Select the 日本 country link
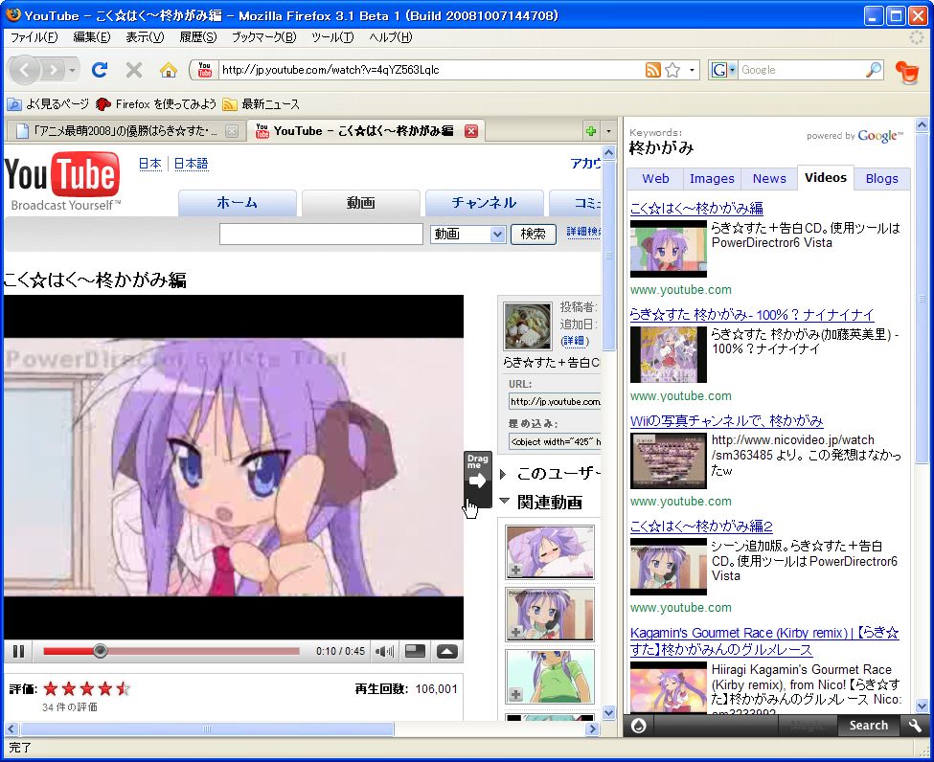Image resolution: width=934 pixels, height=762 pixels. pyautogui.click(x=150, y=164)
